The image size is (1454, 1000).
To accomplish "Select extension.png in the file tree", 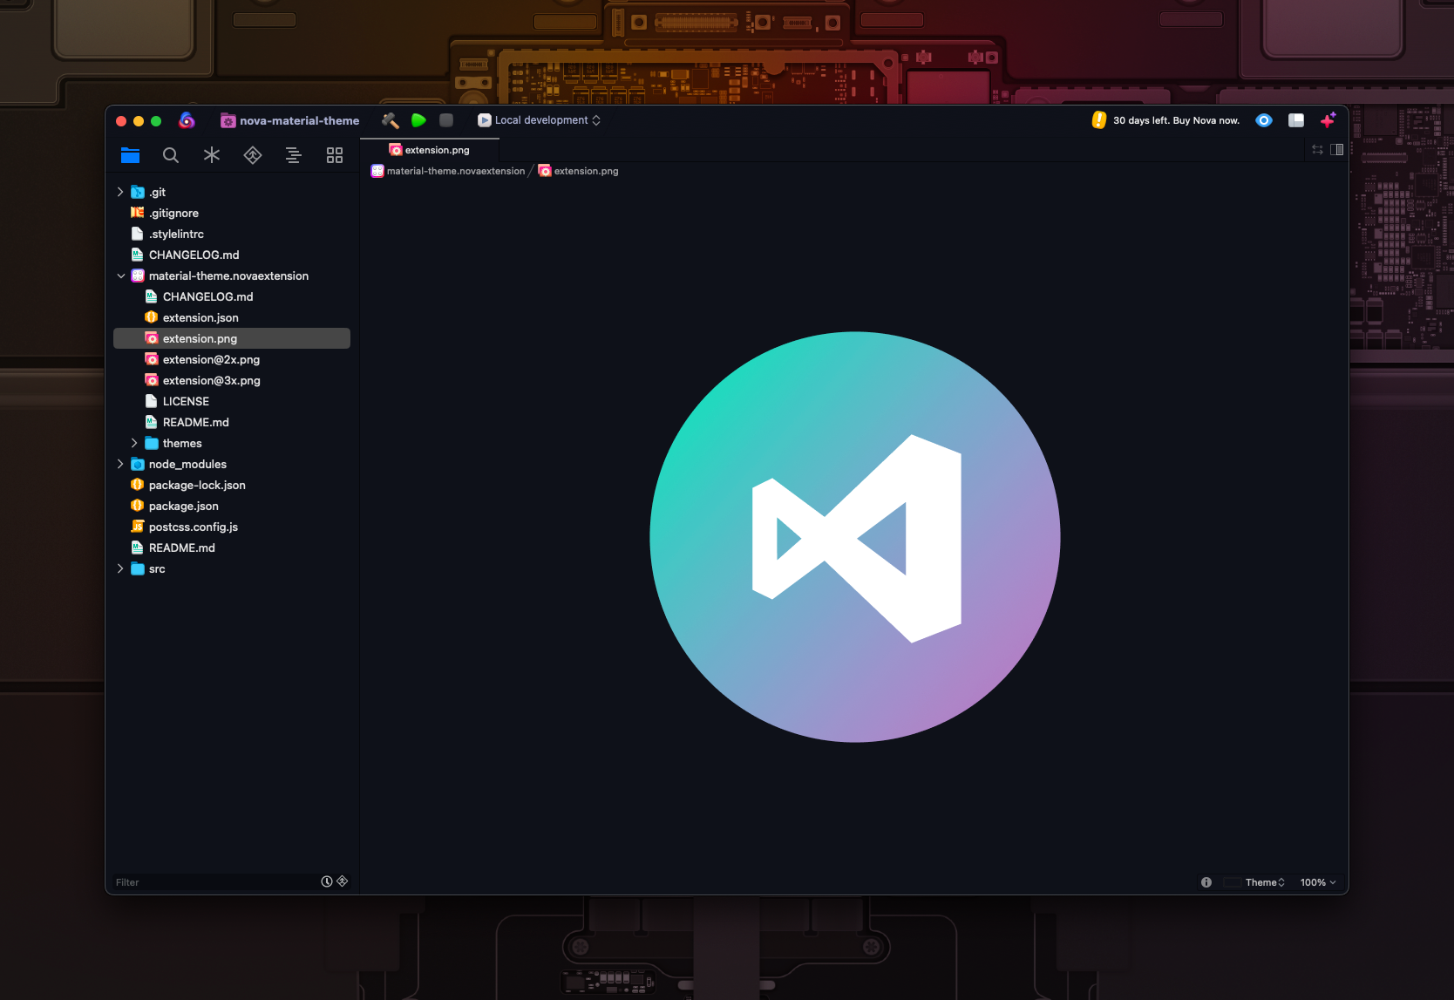I will coord(232,338).
